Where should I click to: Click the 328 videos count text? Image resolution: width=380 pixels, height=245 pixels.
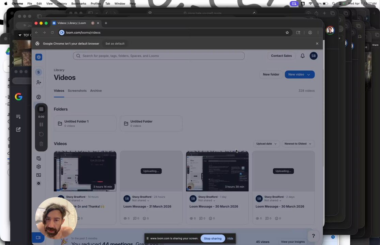click(306, 91)
